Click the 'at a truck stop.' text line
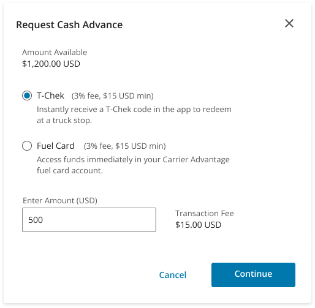 pos(64,120)
